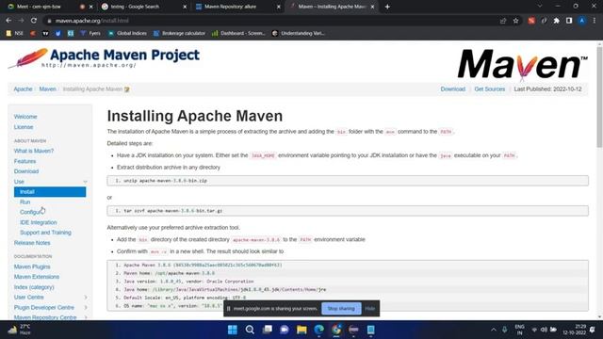Open the License sidebar link
603x339 pixels.
tap(24, 127)
